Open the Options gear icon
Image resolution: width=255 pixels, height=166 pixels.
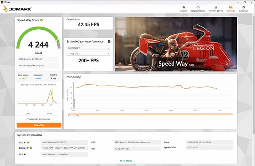click(x=243, y=7)
